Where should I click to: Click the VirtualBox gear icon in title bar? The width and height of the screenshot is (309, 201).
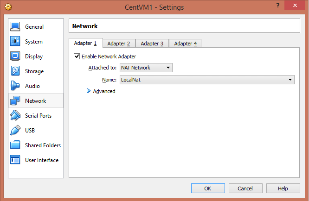(8, 7)
